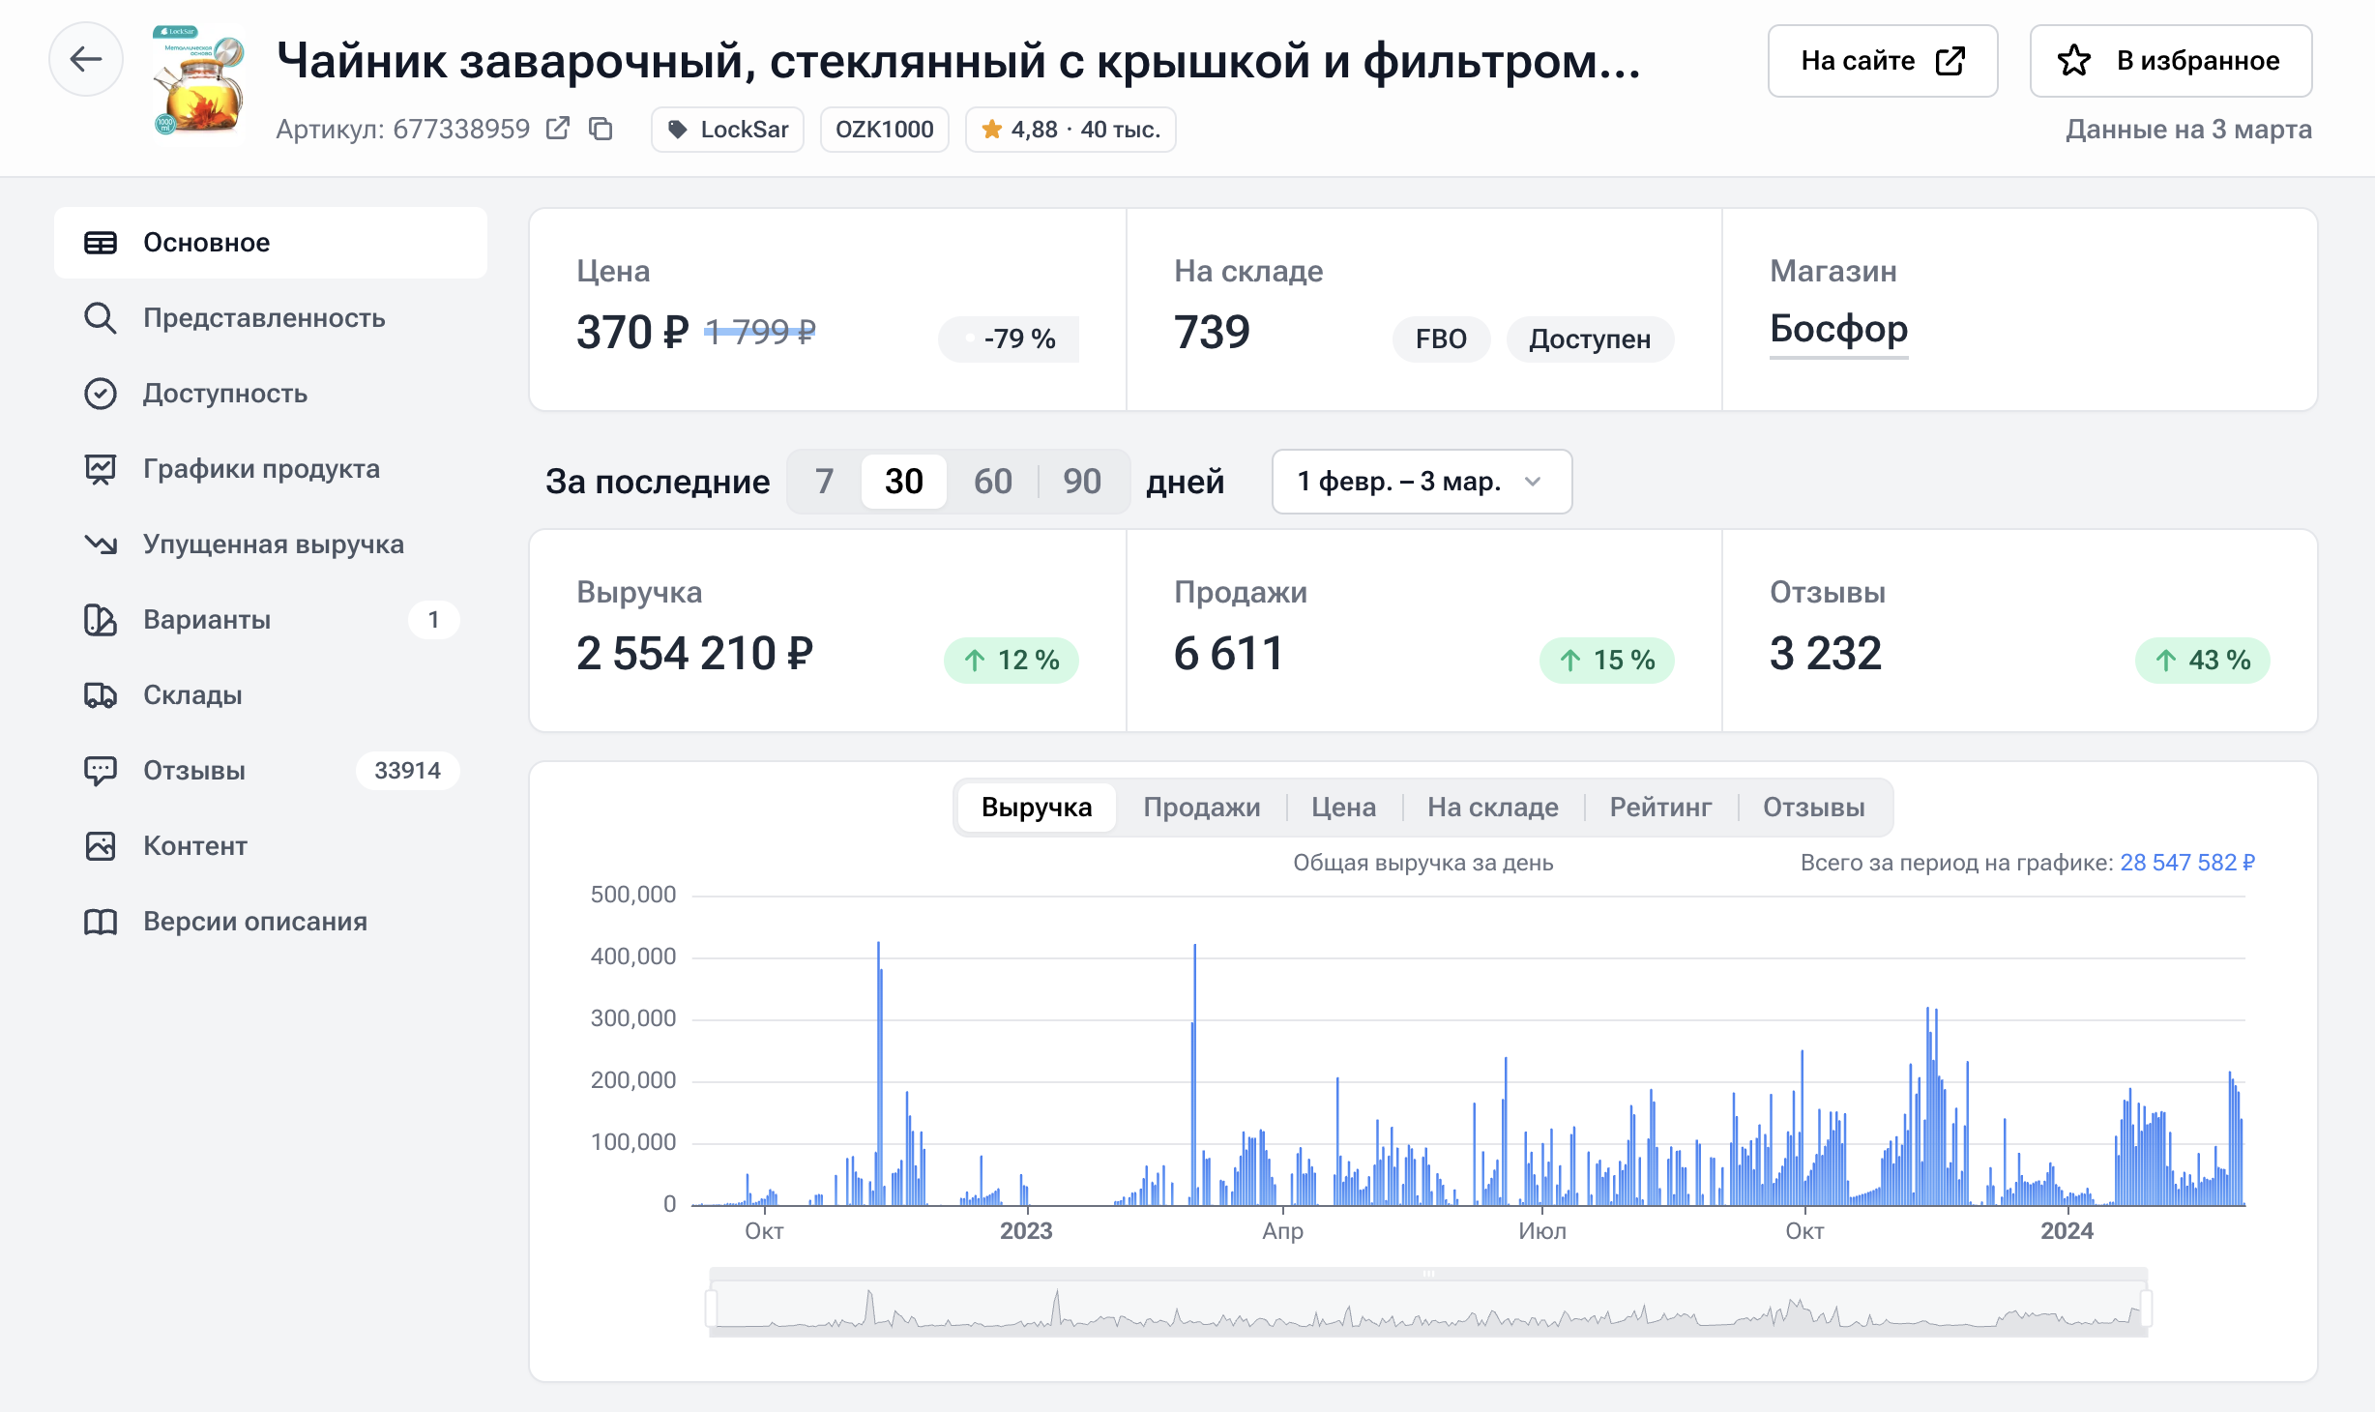Click the Выручка 12 % growth badge
Viewport: 2375px width, 1412px height.
click(1012, 661)
